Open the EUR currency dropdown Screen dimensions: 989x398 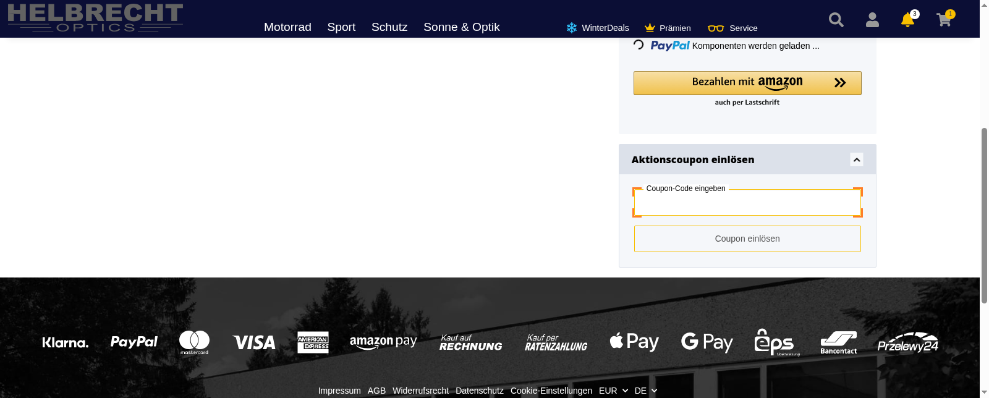(613, 391)
